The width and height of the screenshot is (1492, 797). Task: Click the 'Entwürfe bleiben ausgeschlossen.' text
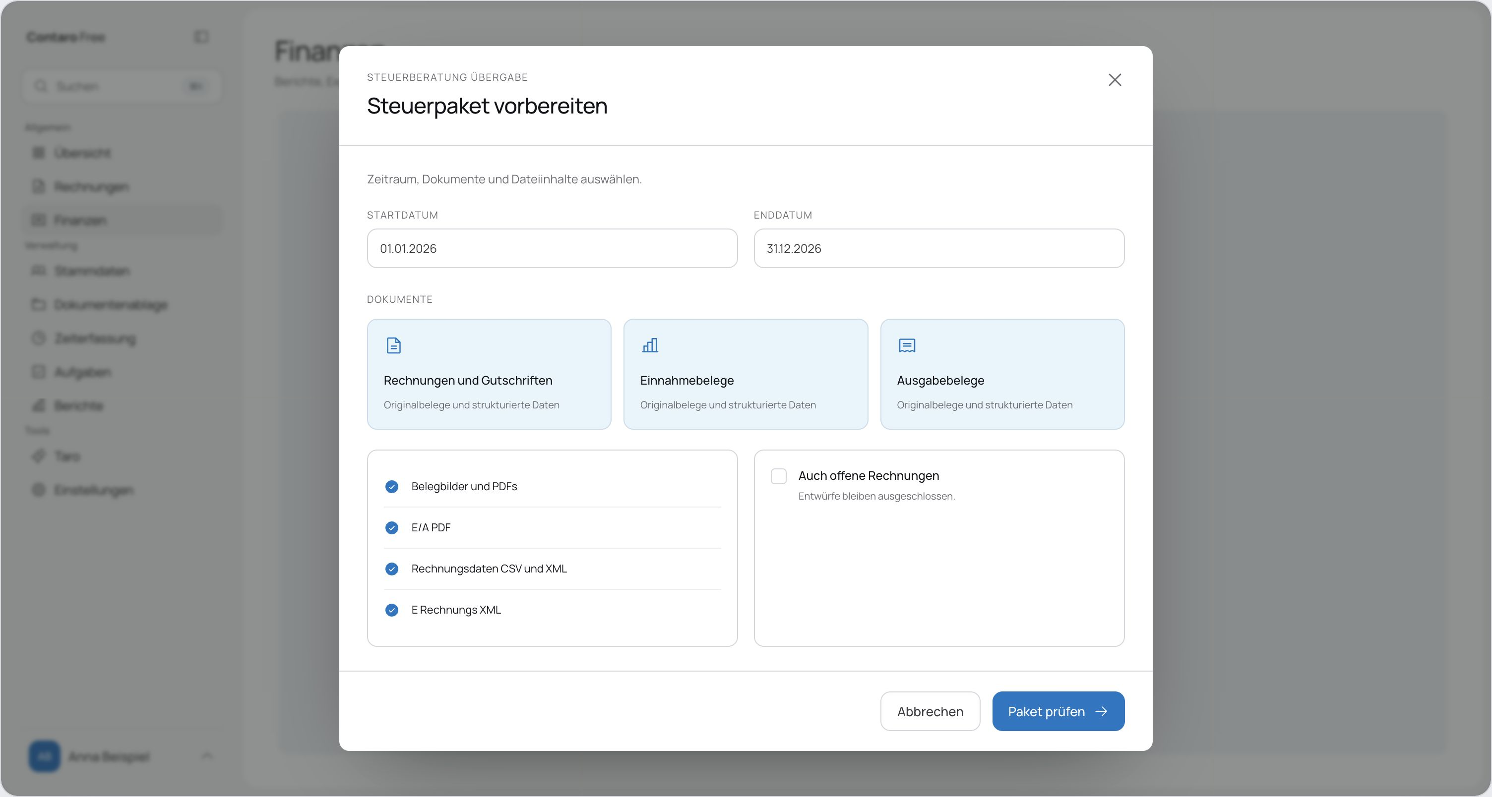[876, 496]
